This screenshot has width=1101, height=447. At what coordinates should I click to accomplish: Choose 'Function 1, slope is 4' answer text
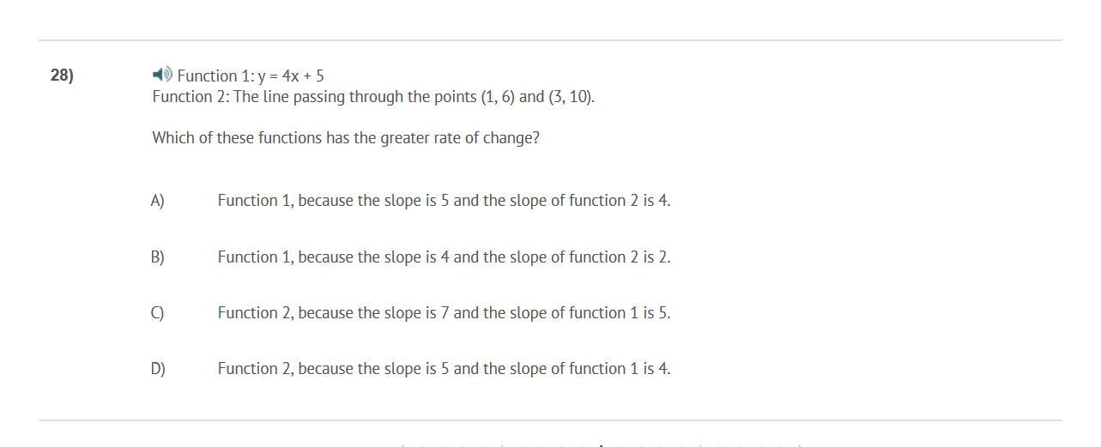click(x=444, y=257)
